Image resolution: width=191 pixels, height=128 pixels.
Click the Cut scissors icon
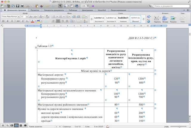pos(28,6)
